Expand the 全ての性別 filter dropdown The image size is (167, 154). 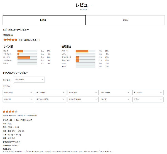click(18, 92)
